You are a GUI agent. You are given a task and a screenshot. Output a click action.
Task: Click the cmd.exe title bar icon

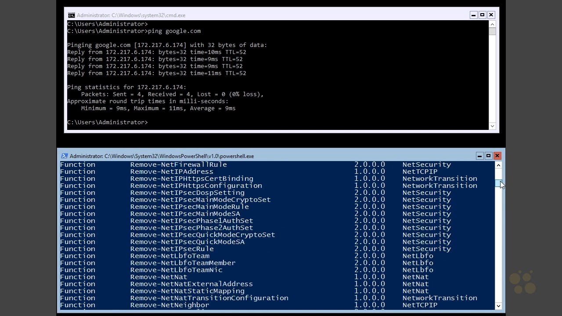71,15
